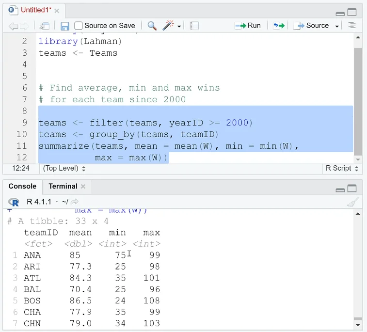Open Find/Replace with magnifier icon
This screenshot has width=367, height=332.
click(x=152, y=26)
